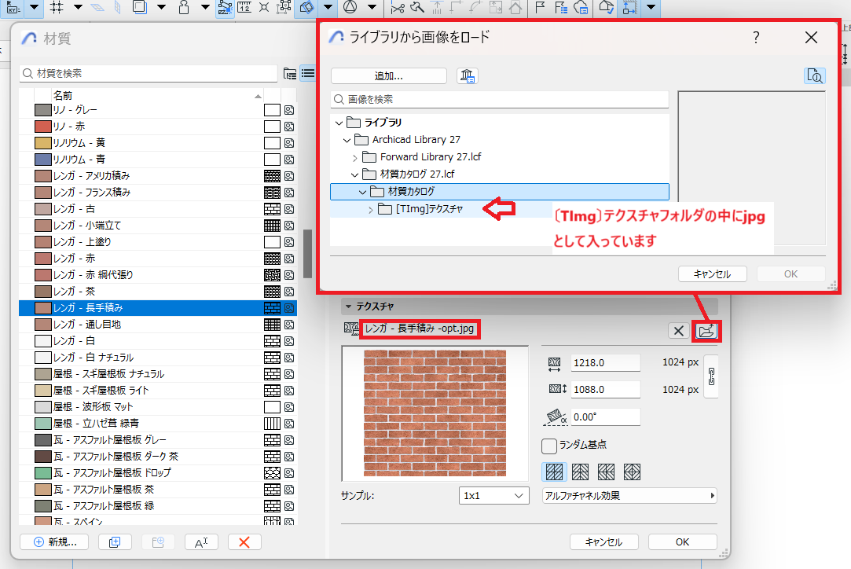
Task: Expand the Forward Library 27.lcf folder
Action: 355,158
